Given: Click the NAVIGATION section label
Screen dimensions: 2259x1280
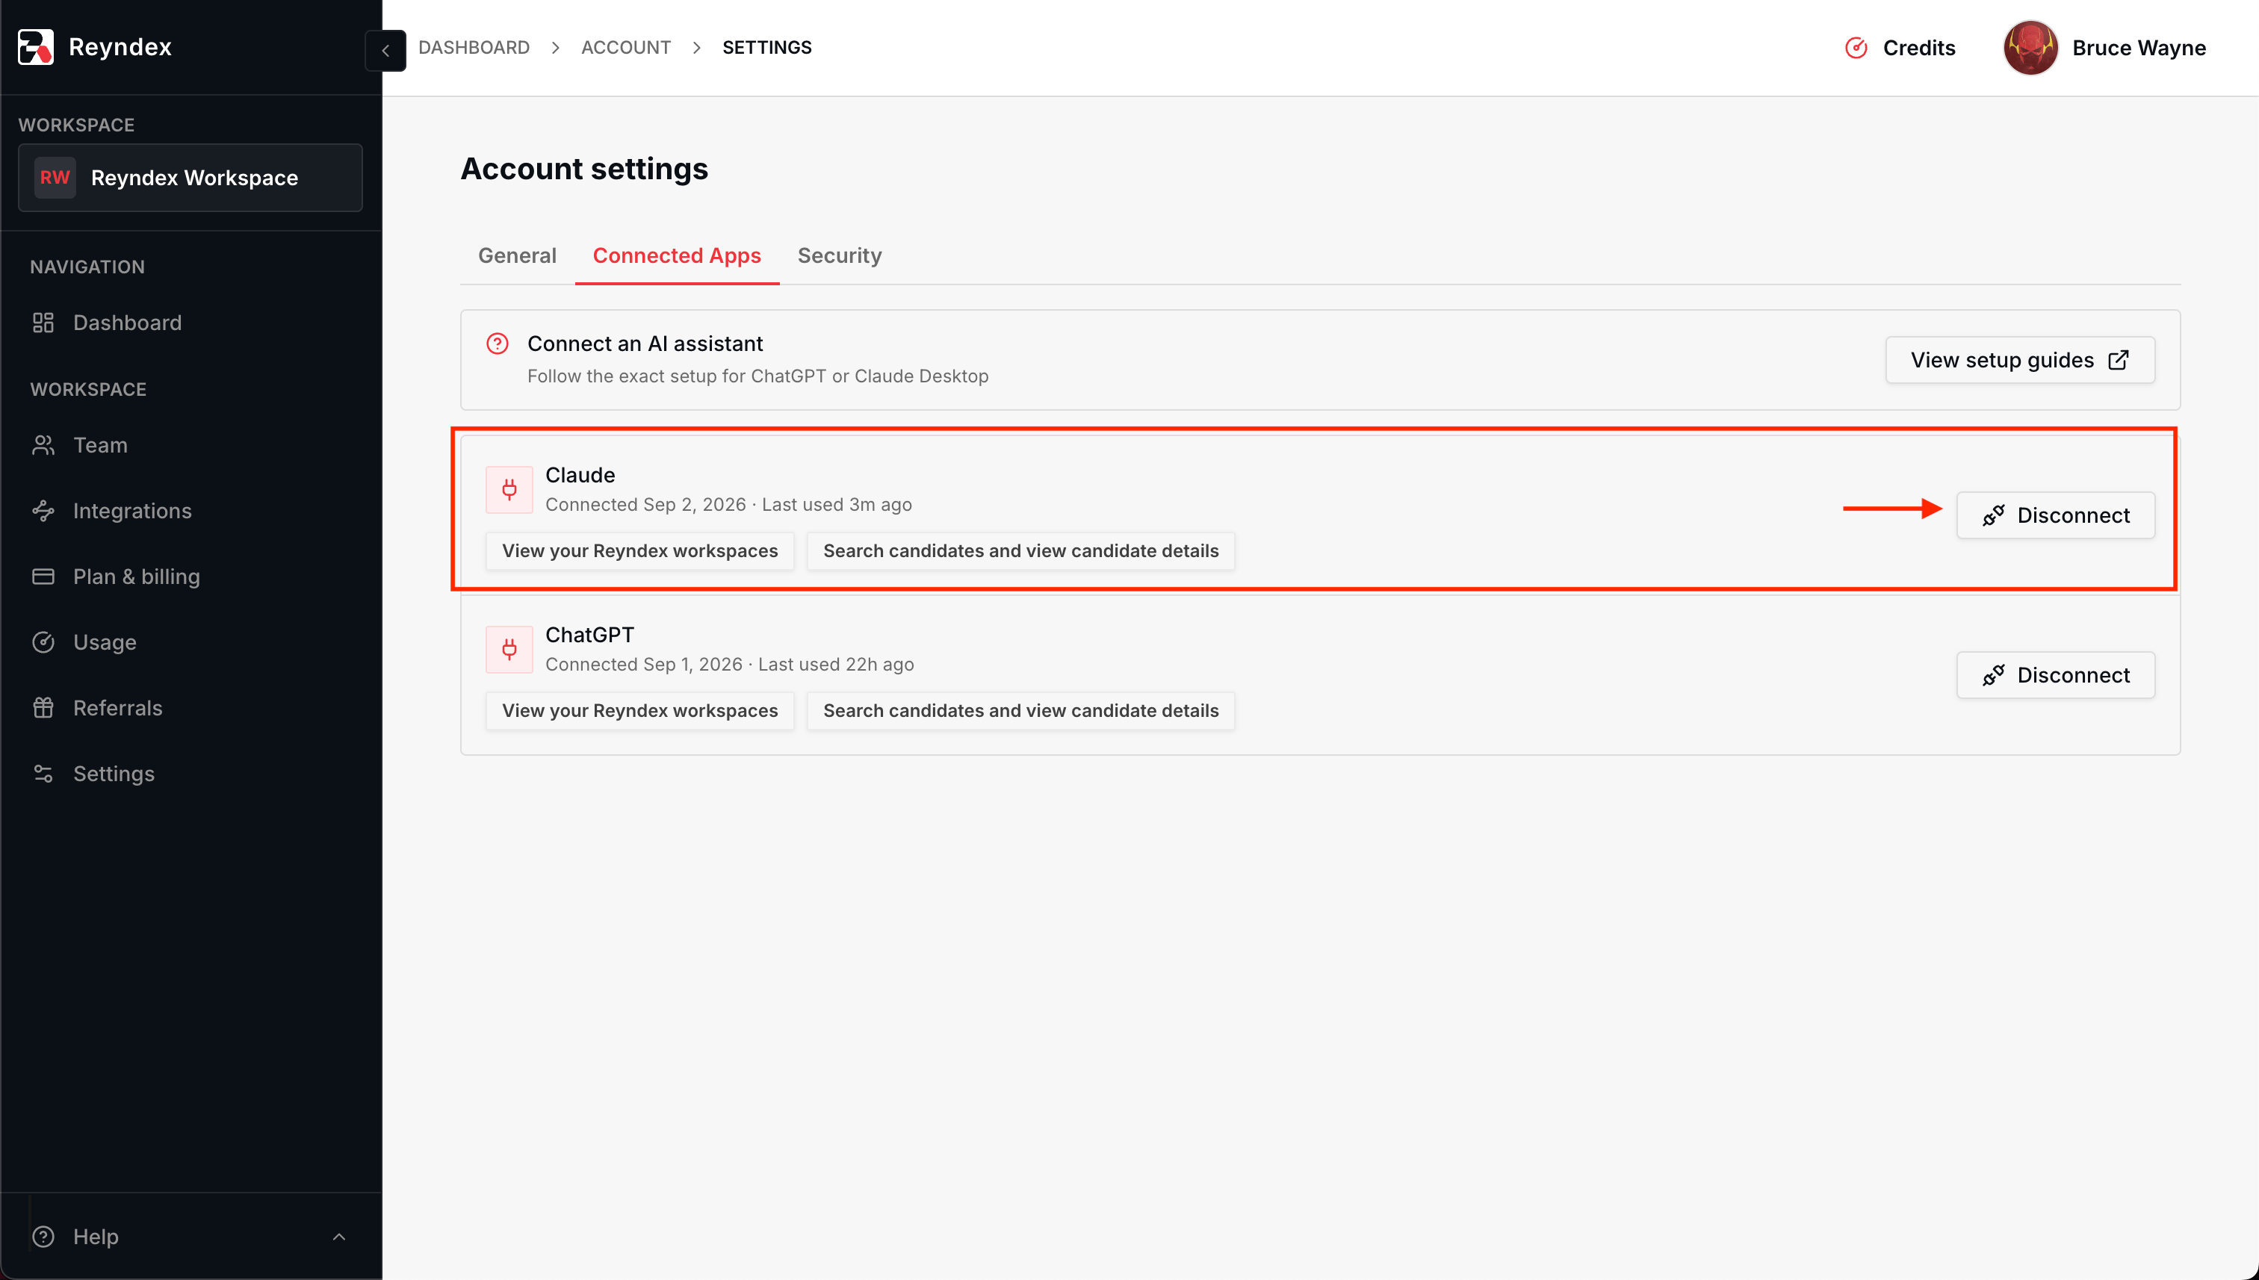Looking at the screenshot, I should click(87, 267).
